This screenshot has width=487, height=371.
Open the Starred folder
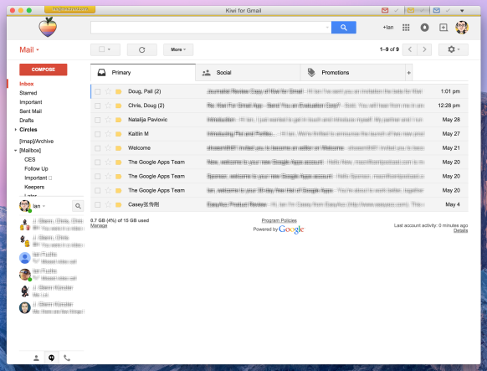click(28, 93)
